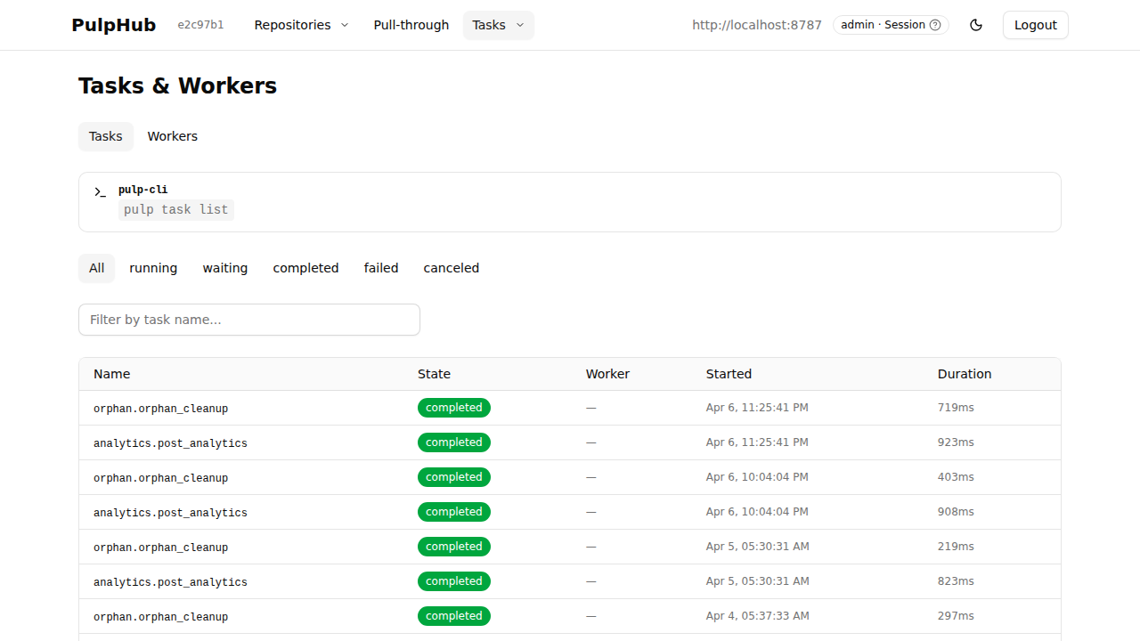Click the Duration column header
The image size is (1140, 641).
click(x=965, y=374)
